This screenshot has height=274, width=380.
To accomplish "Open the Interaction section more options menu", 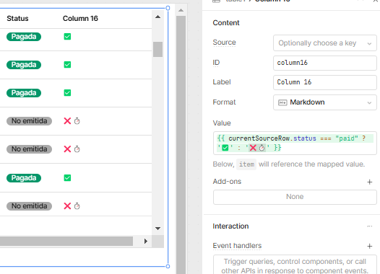I will [370, 226].
